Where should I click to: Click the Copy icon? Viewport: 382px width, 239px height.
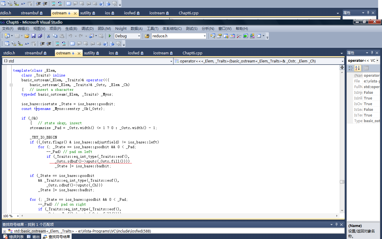tap(55, 36)
